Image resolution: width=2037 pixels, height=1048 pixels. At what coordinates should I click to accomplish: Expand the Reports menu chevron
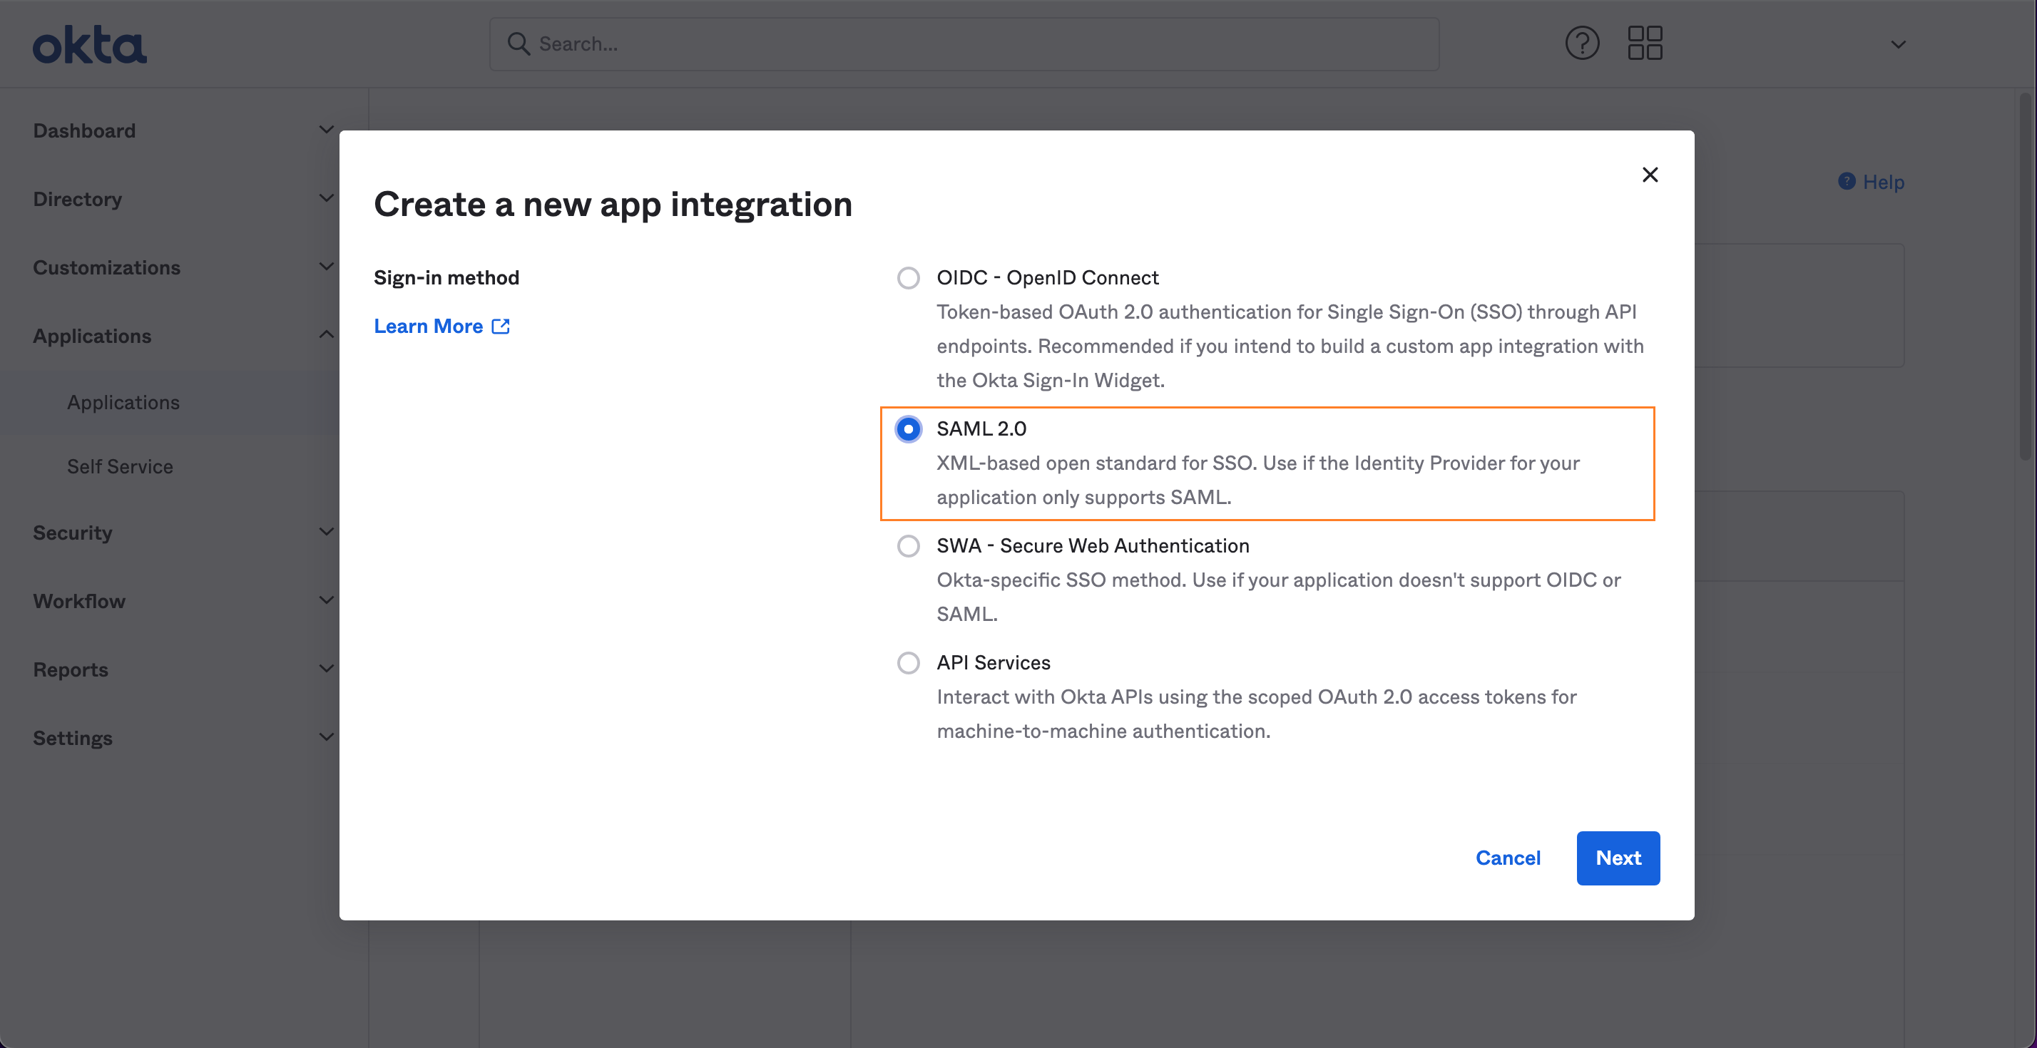click(x=326, y=669)
